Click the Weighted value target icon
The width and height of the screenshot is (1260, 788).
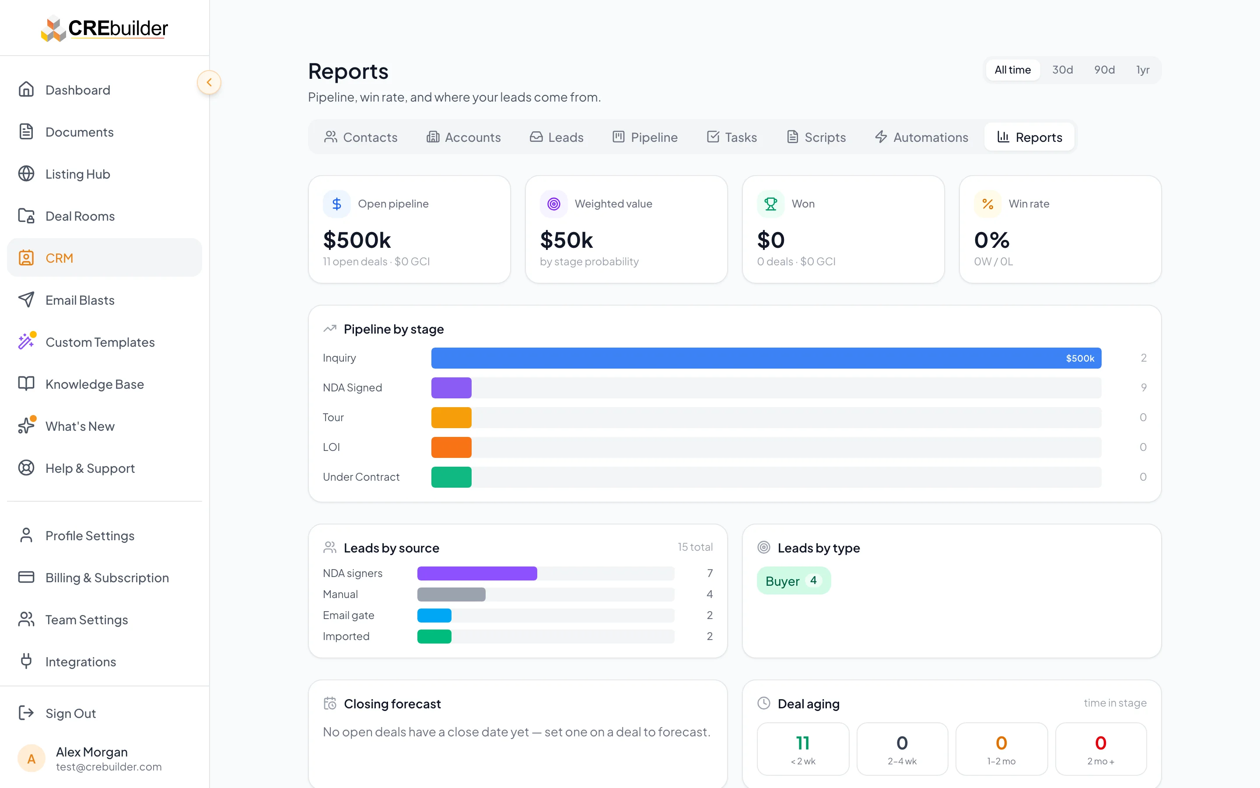(x=553, y=204)
